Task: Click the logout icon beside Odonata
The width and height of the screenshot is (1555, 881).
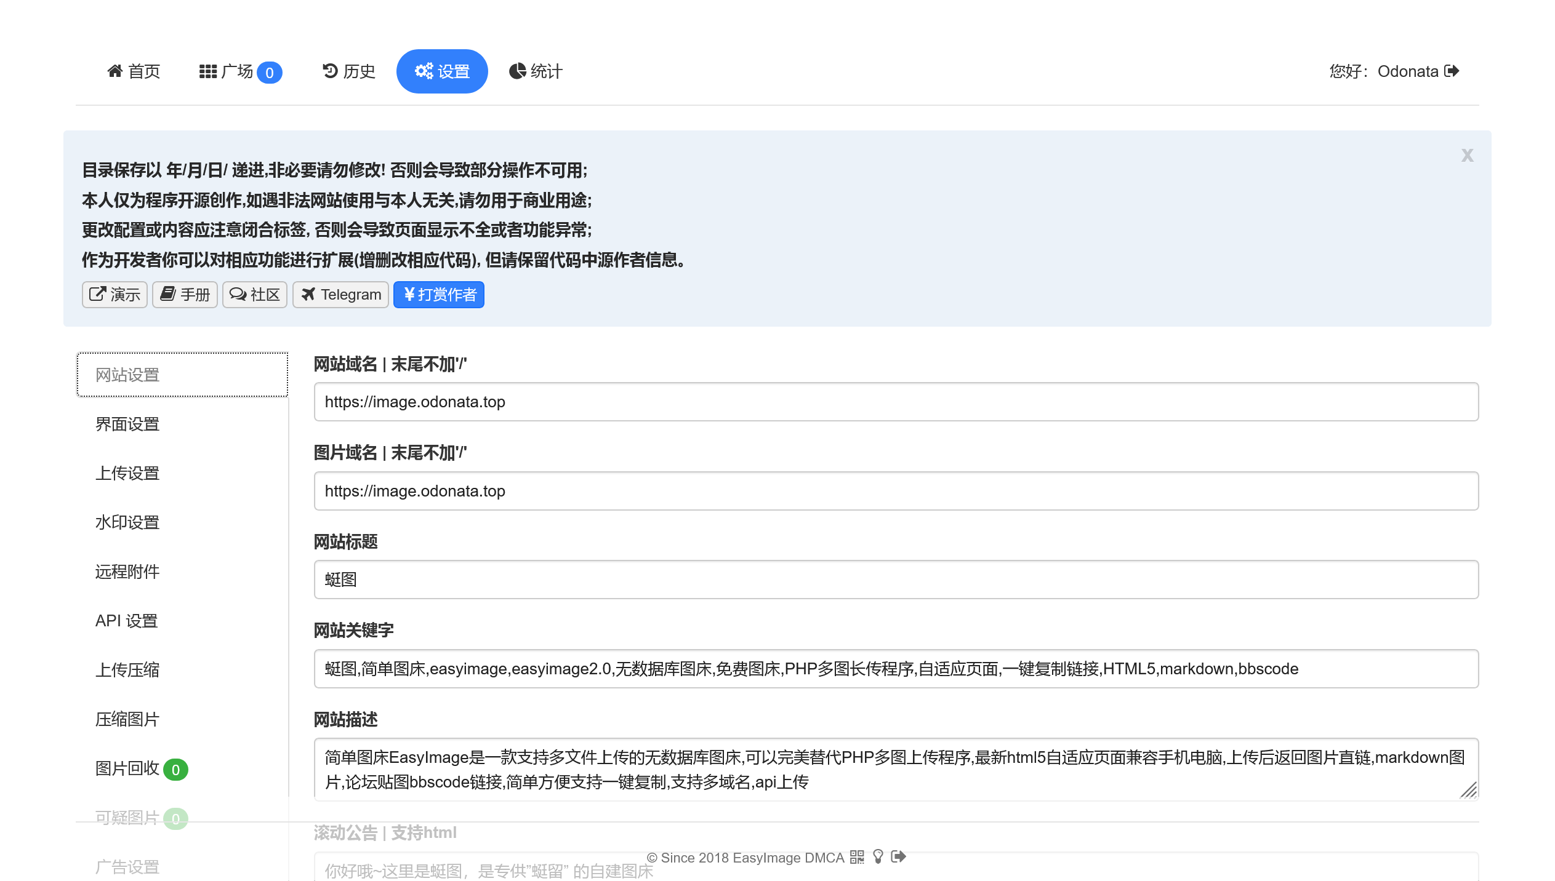Action: coord(1452,71)
